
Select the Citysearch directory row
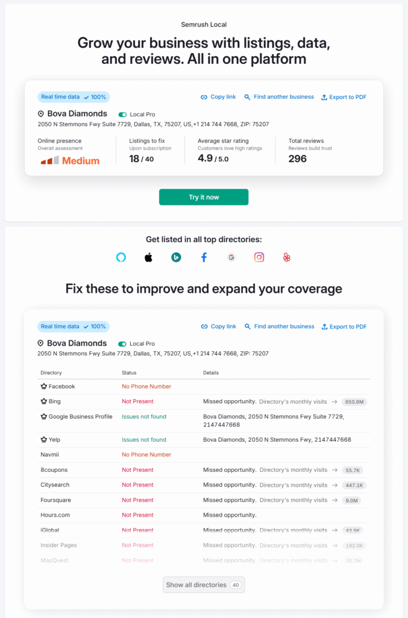(204, 485)
